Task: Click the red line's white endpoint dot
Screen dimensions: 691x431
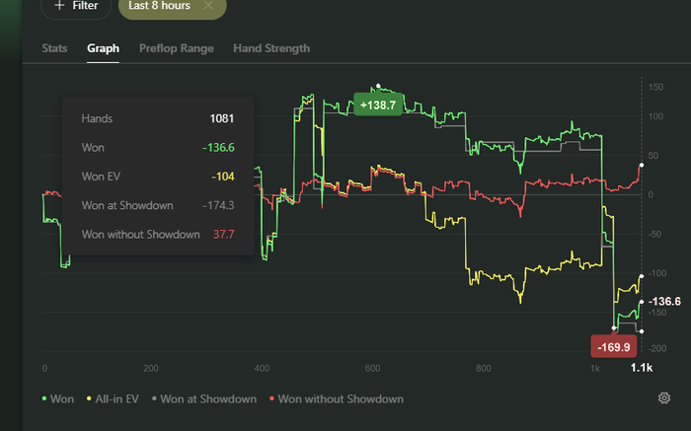Action: click(642, 165)
